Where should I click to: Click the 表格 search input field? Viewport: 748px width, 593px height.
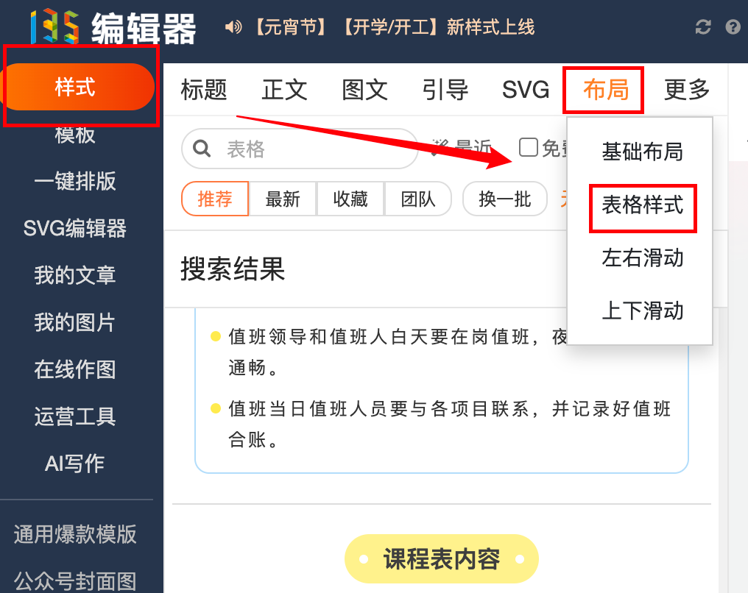[300, 149]
